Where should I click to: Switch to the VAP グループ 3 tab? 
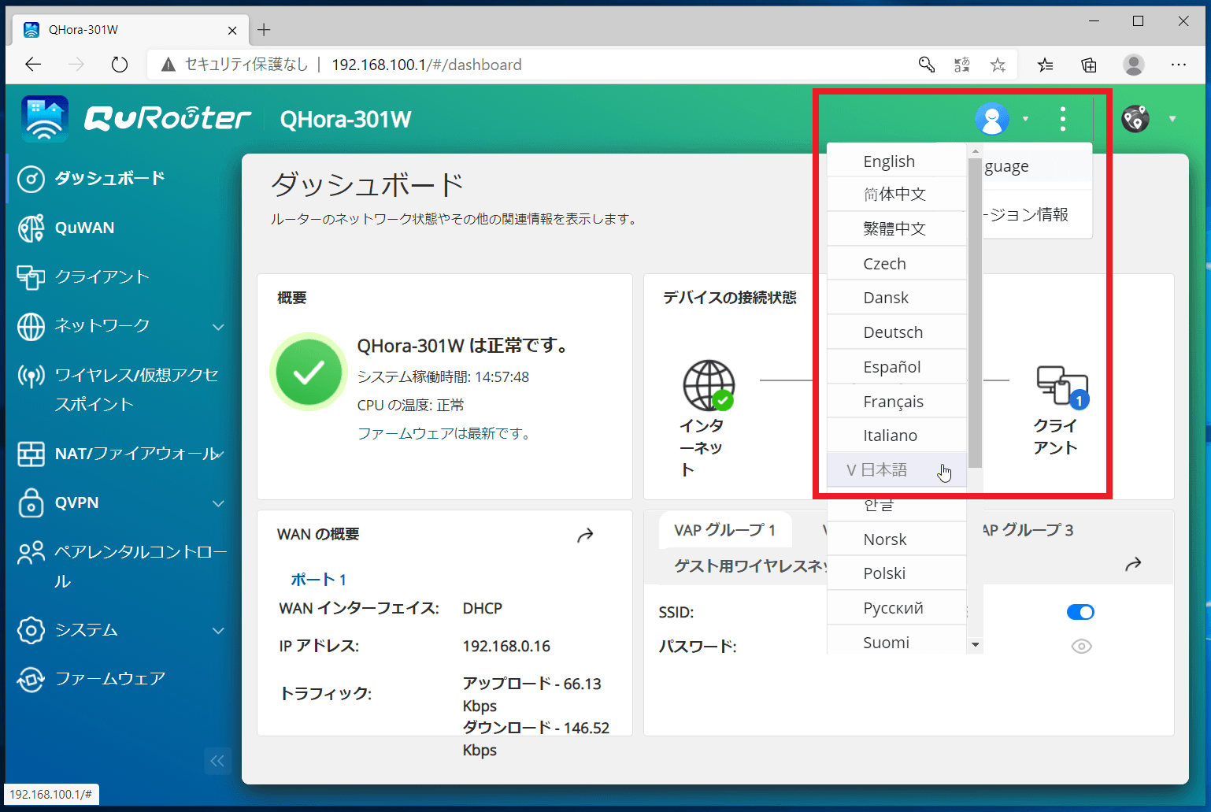pyautogui.click(x=1028, y=531)
